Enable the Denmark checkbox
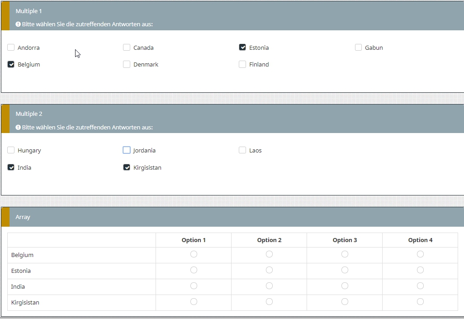Viewport: 464px width, 319px height. coord(127,64)
